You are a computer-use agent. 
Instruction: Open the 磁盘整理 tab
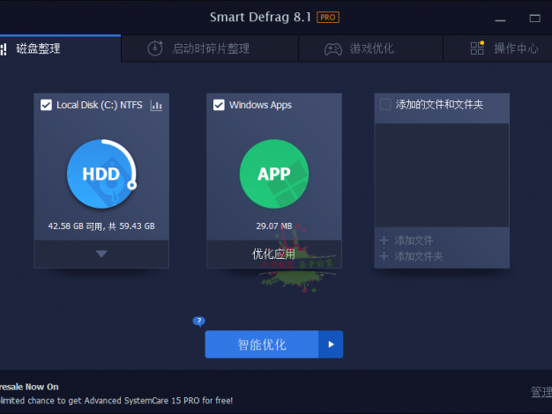tap(60, 48)
